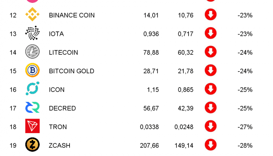Click the TRON coin name

click(58, 127)
